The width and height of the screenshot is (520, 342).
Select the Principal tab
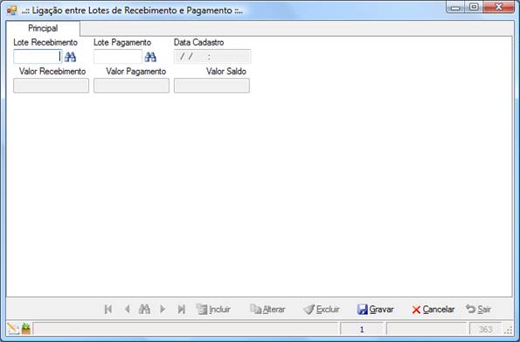click(x=43, y=28)
